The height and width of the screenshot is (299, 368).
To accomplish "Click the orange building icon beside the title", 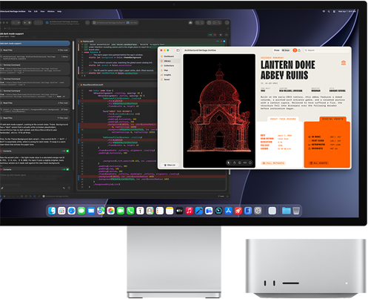I will pyautogui.click(x=344, y=63).
